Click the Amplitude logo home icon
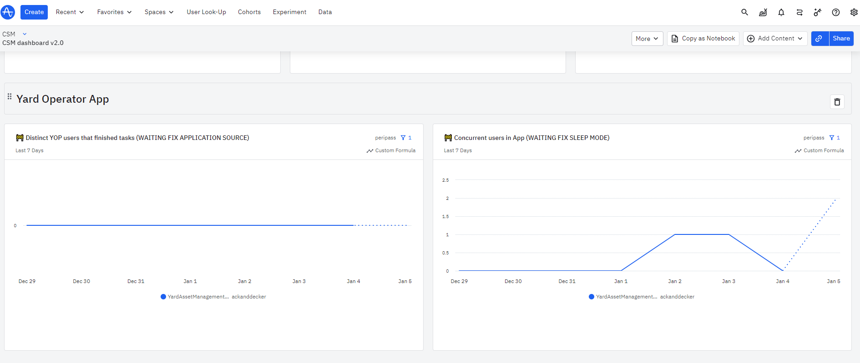860x363 pixels. click(x=8, y=12)
